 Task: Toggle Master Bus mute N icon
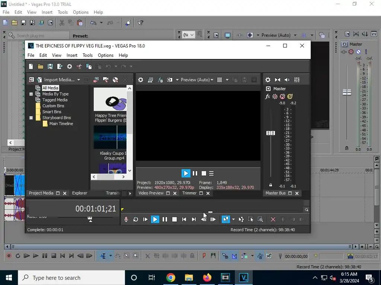coord(282,96)
